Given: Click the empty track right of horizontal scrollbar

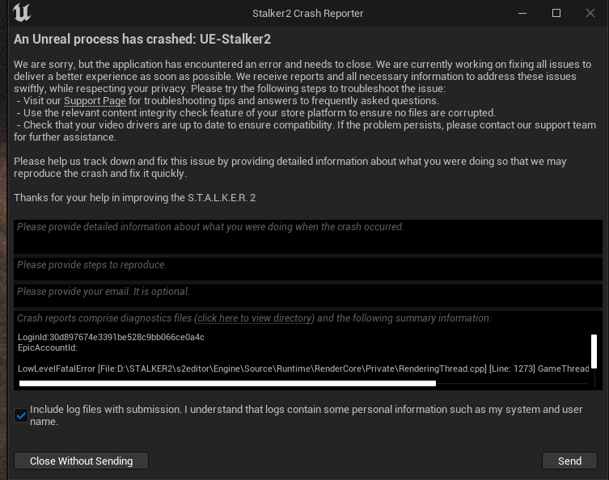Looking at the screenshot, I should tap(511, 383).
